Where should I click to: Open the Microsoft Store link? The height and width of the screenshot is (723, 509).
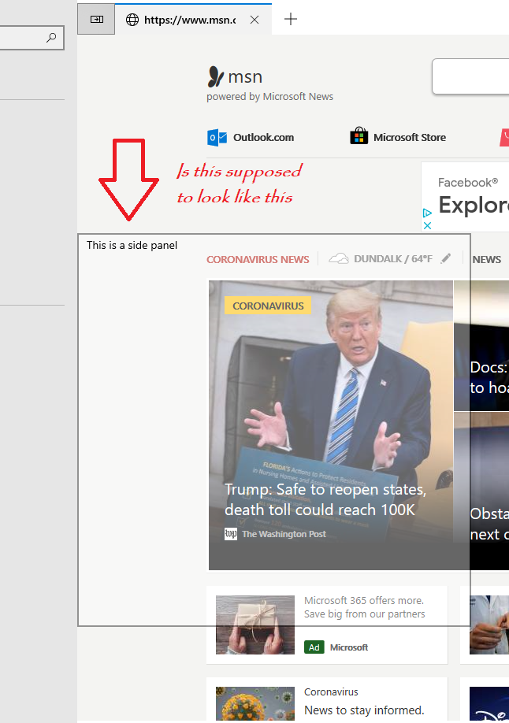pos(409,137)
